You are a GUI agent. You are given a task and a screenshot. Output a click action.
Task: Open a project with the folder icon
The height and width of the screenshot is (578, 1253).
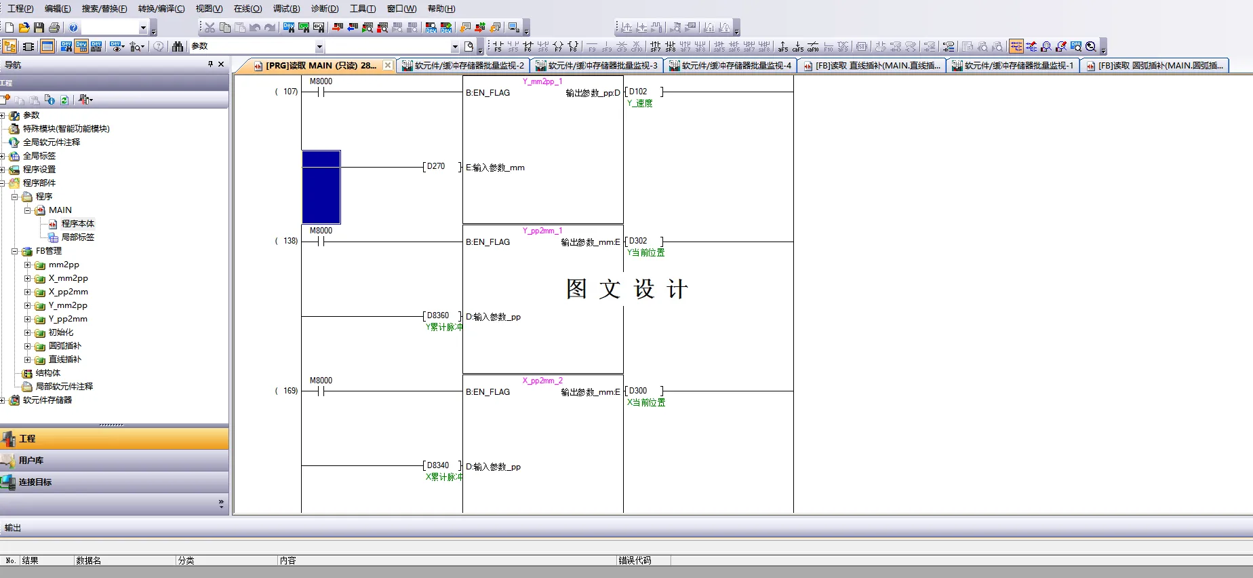pyautogui.click(x=24, y=28)
